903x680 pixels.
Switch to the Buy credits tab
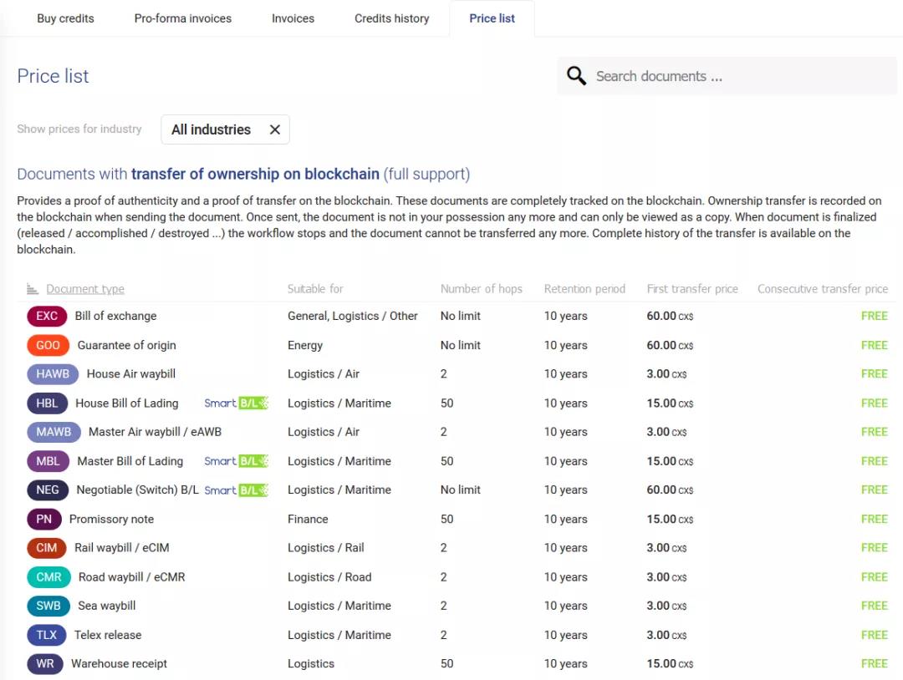coord(65,18)
